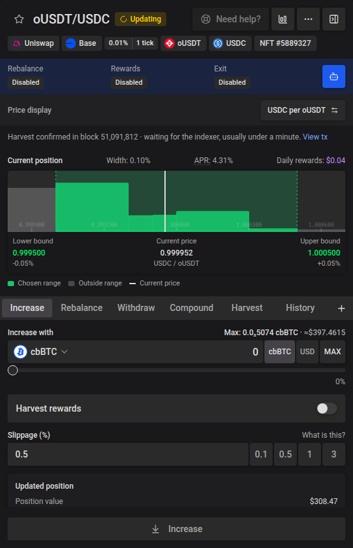The height and width of the screenshot is (548, 353).
Task: Click the 0.01% fee tier badge
Action: point(118,43)
